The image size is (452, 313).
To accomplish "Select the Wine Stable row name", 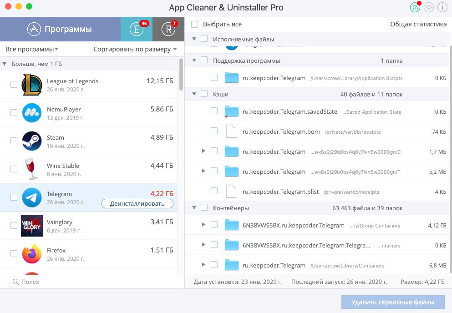I will [x=63, y=166].
